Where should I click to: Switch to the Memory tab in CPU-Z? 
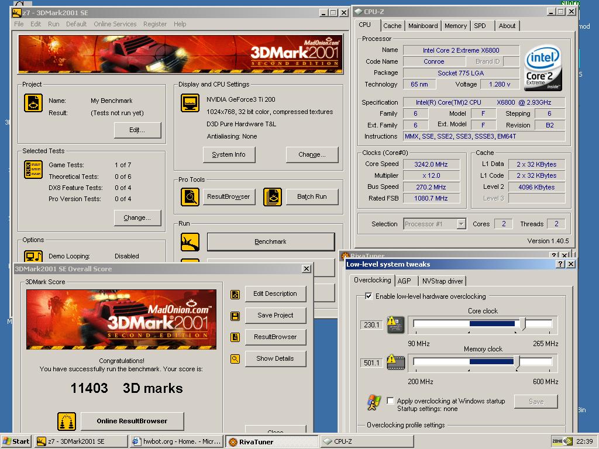[x=455, y=26]
